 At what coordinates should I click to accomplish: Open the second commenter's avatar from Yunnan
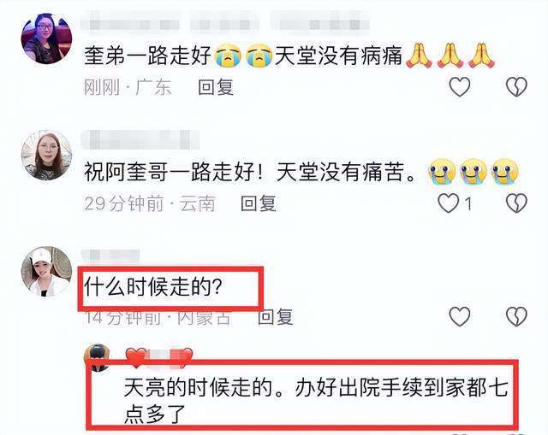46,156
